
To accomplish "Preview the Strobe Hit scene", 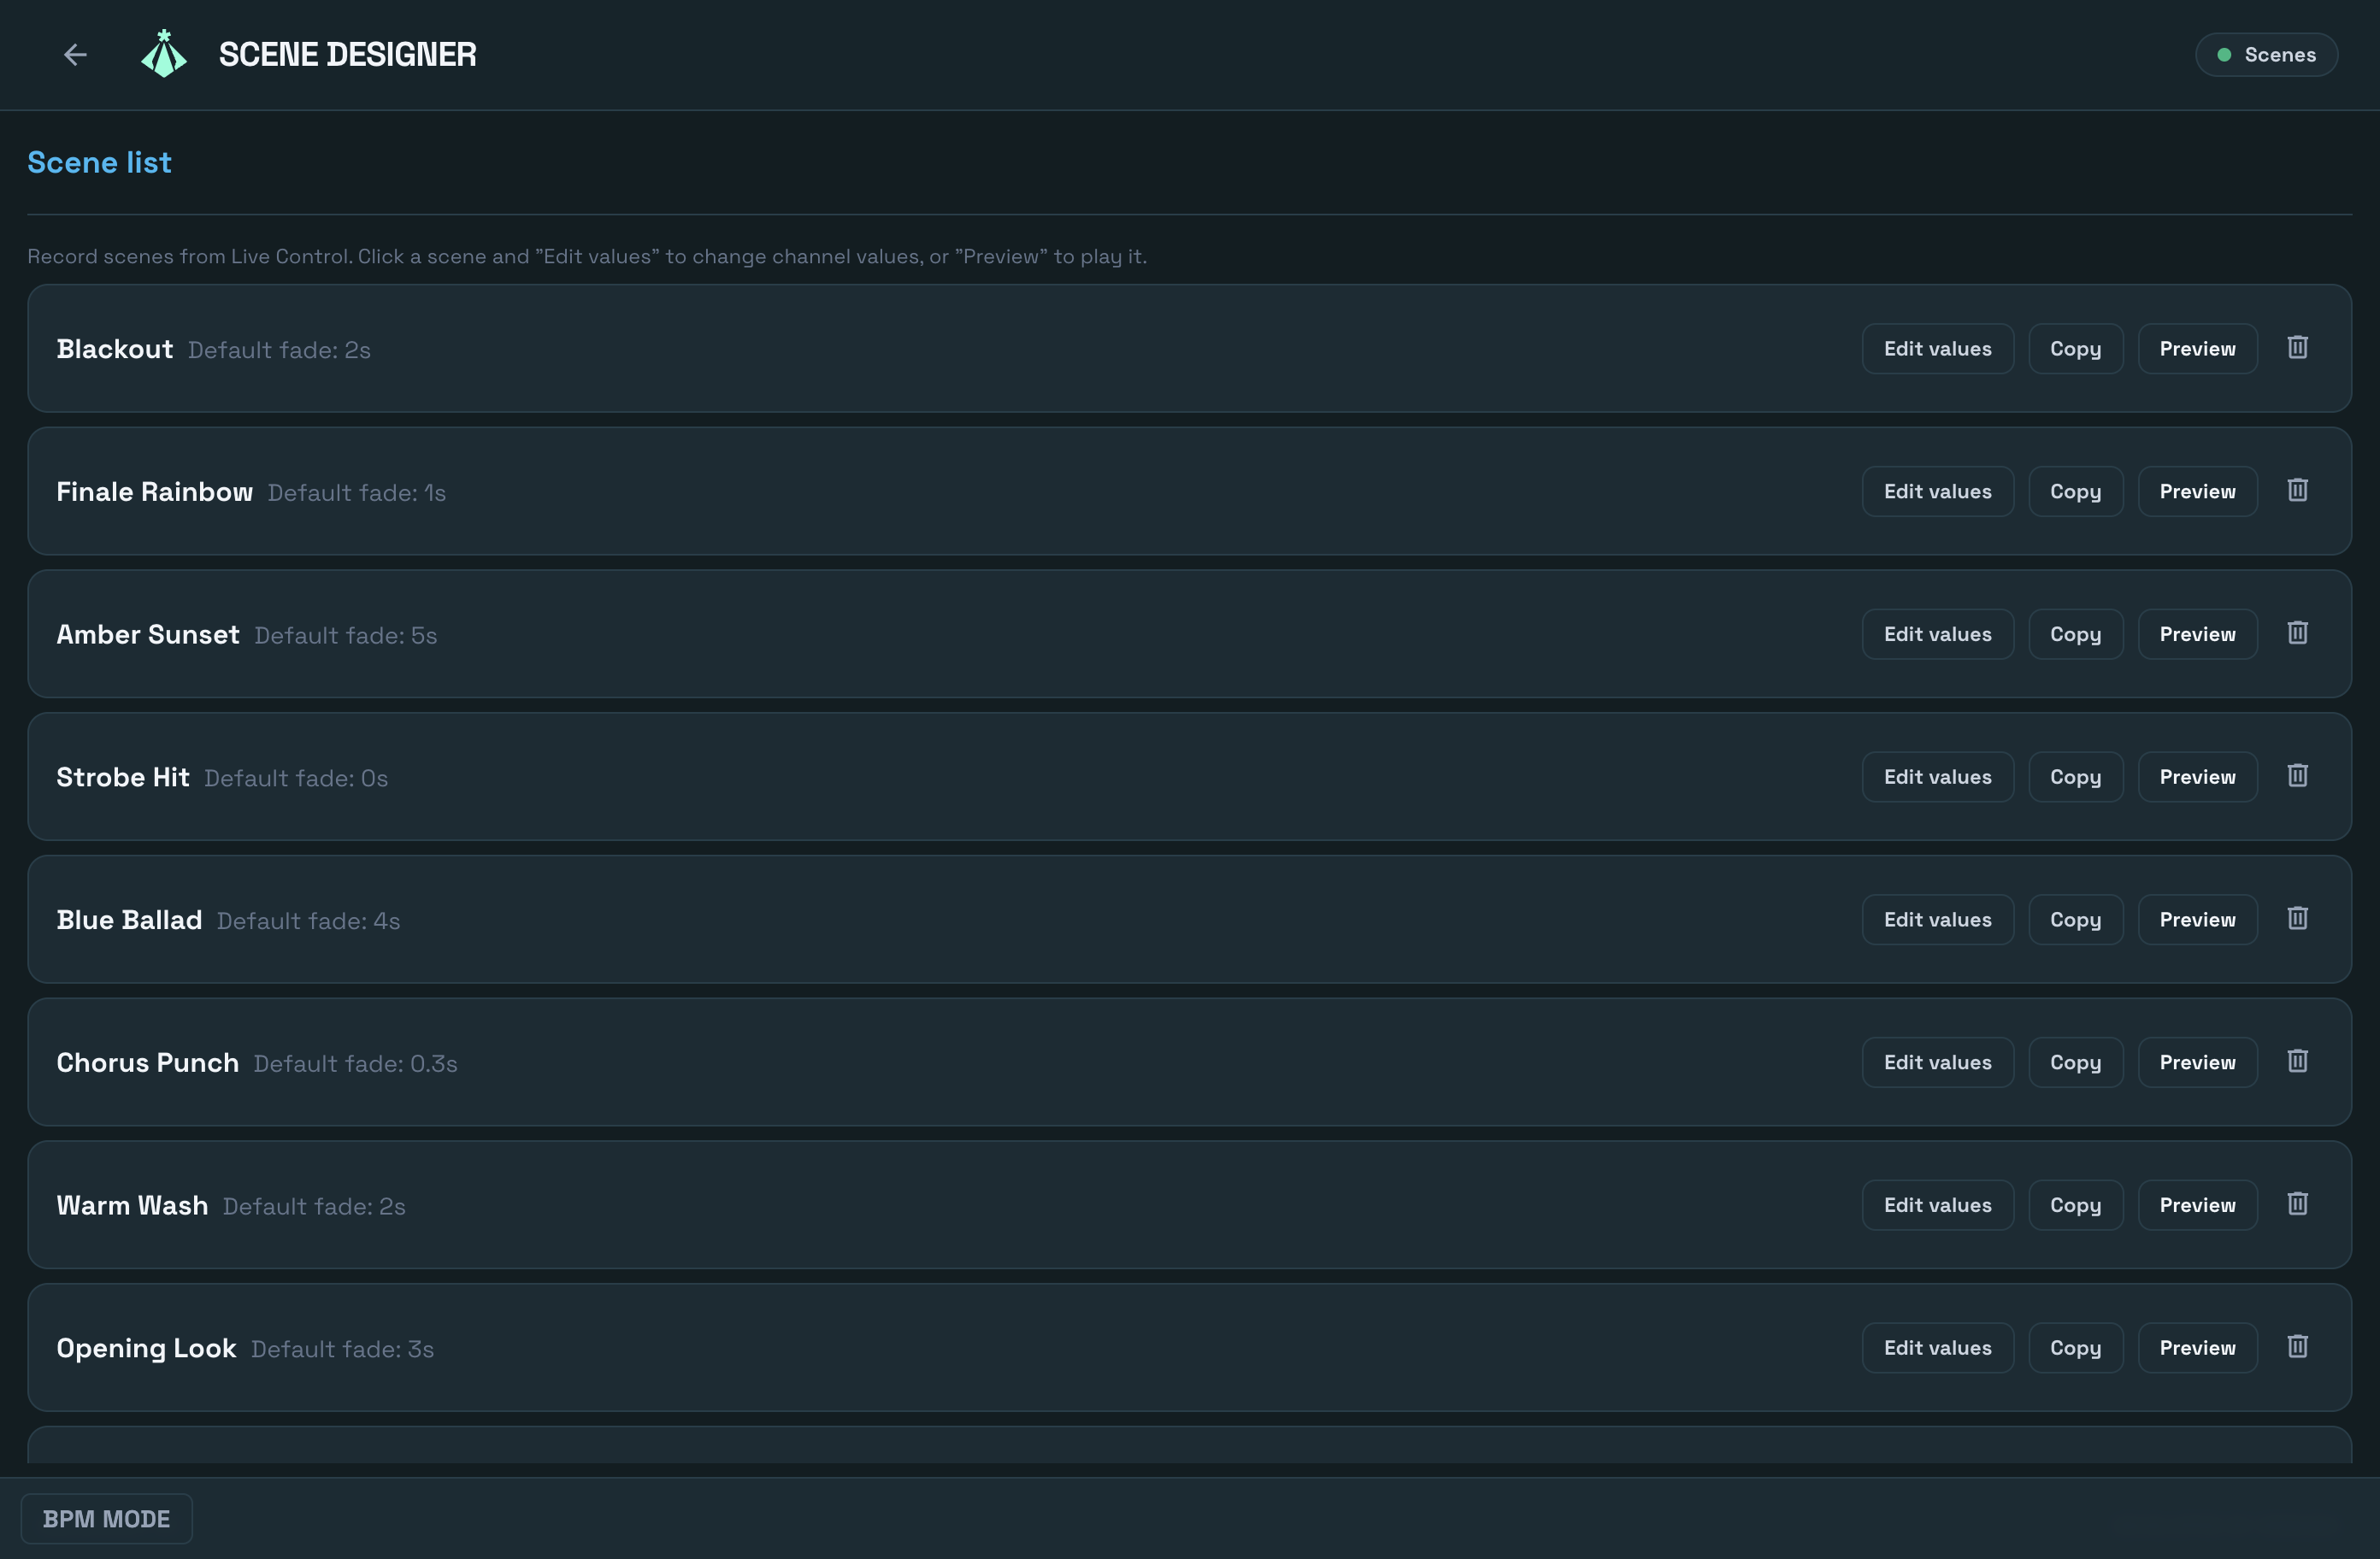I will (x=2197, y=777).
